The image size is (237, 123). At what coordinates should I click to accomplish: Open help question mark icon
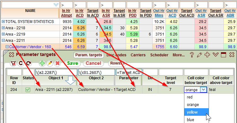[x=192, y=55]
